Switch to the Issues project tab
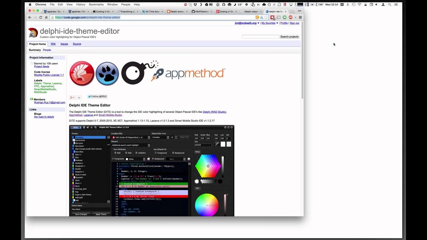The width and height of the screenshot is (427, 240). pos(64,44)
